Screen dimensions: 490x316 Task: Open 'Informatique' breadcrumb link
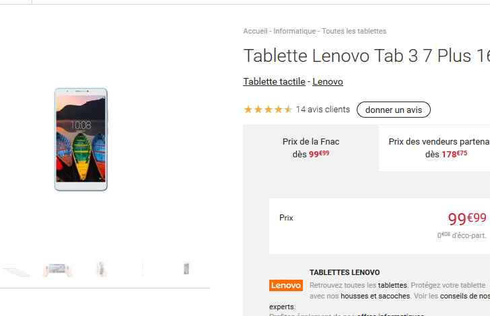point(295,31)
